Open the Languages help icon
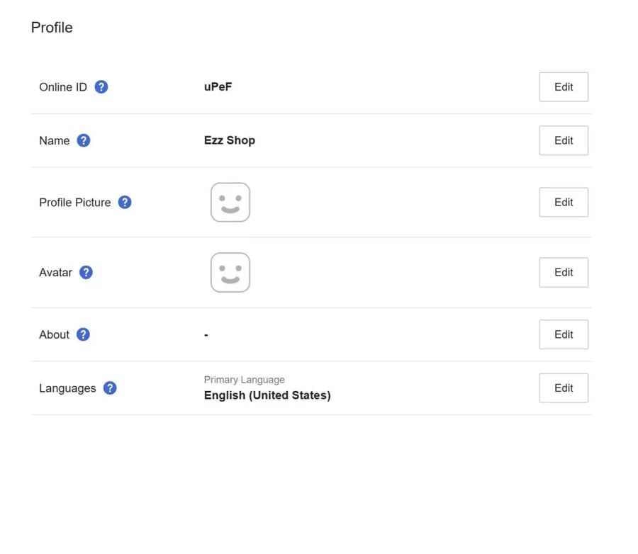Viewport: 638px width, 554px height. click(110, 388)
